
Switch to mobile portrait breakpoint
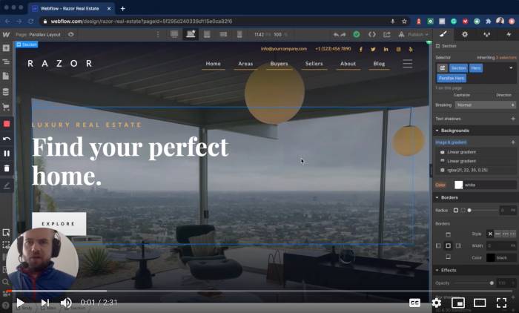239,34
